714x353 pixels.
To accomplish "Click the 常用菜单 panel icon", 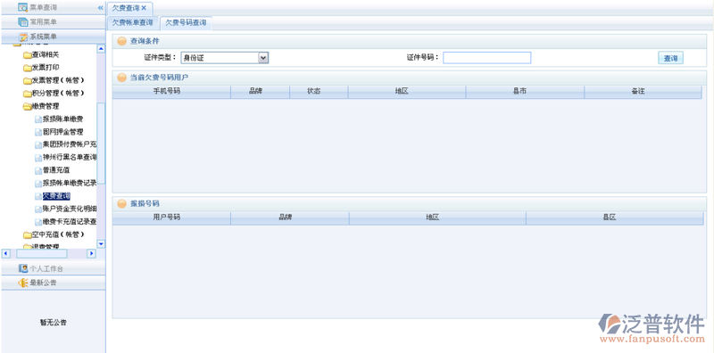I will (x=23, y=21).
